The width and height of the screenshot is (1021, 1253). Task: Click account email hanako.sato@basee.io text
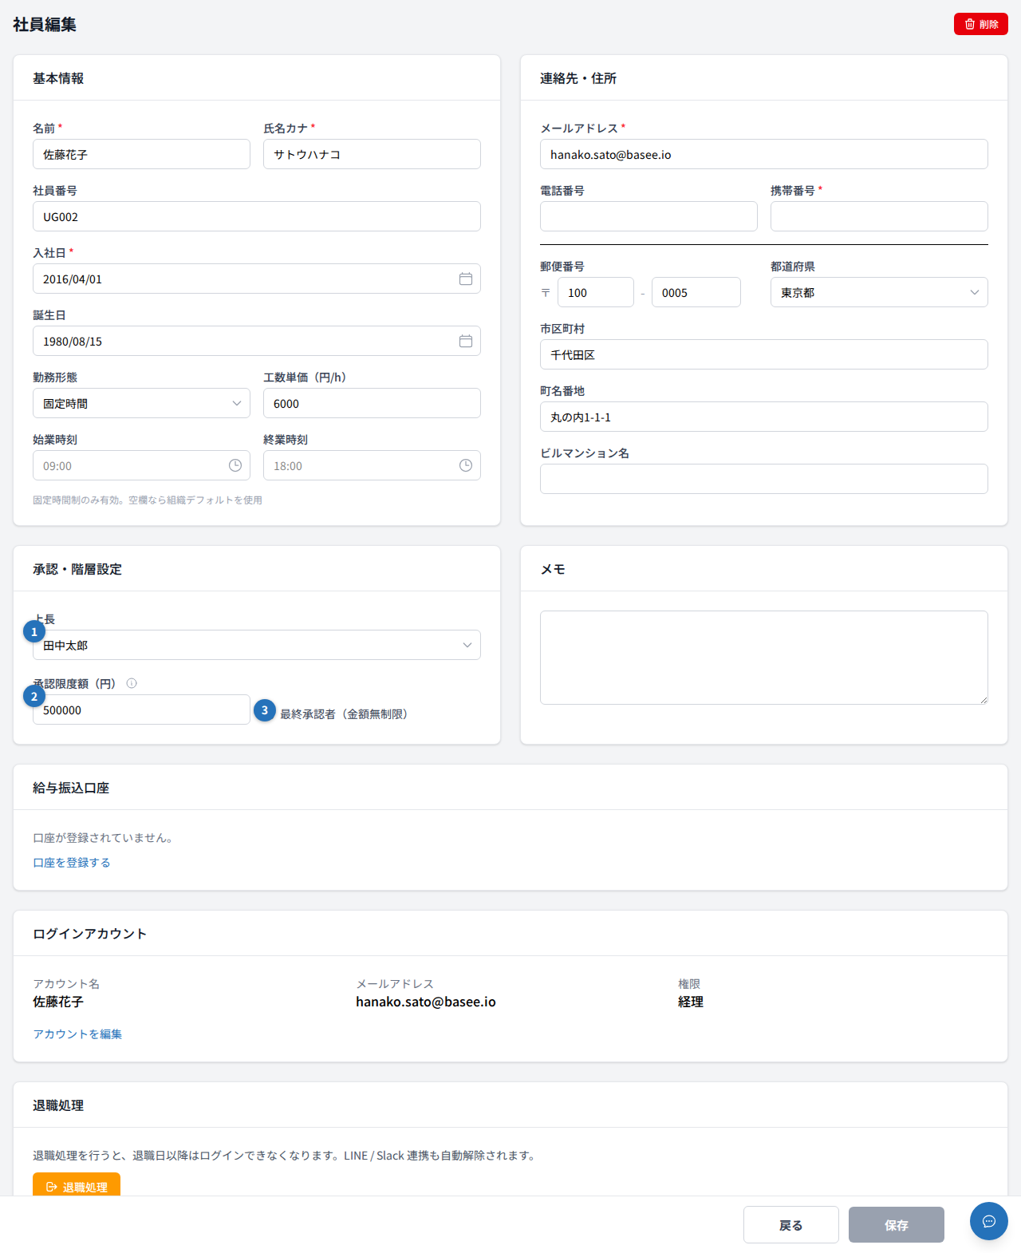[x=426, y=1002]
